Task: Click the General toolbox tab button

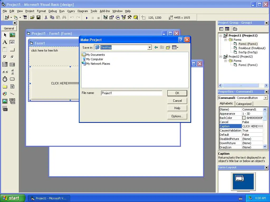Action: (9, 28)
